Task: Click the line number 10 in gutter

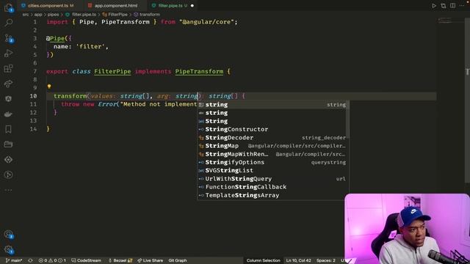Action: (x=33, y=96)
